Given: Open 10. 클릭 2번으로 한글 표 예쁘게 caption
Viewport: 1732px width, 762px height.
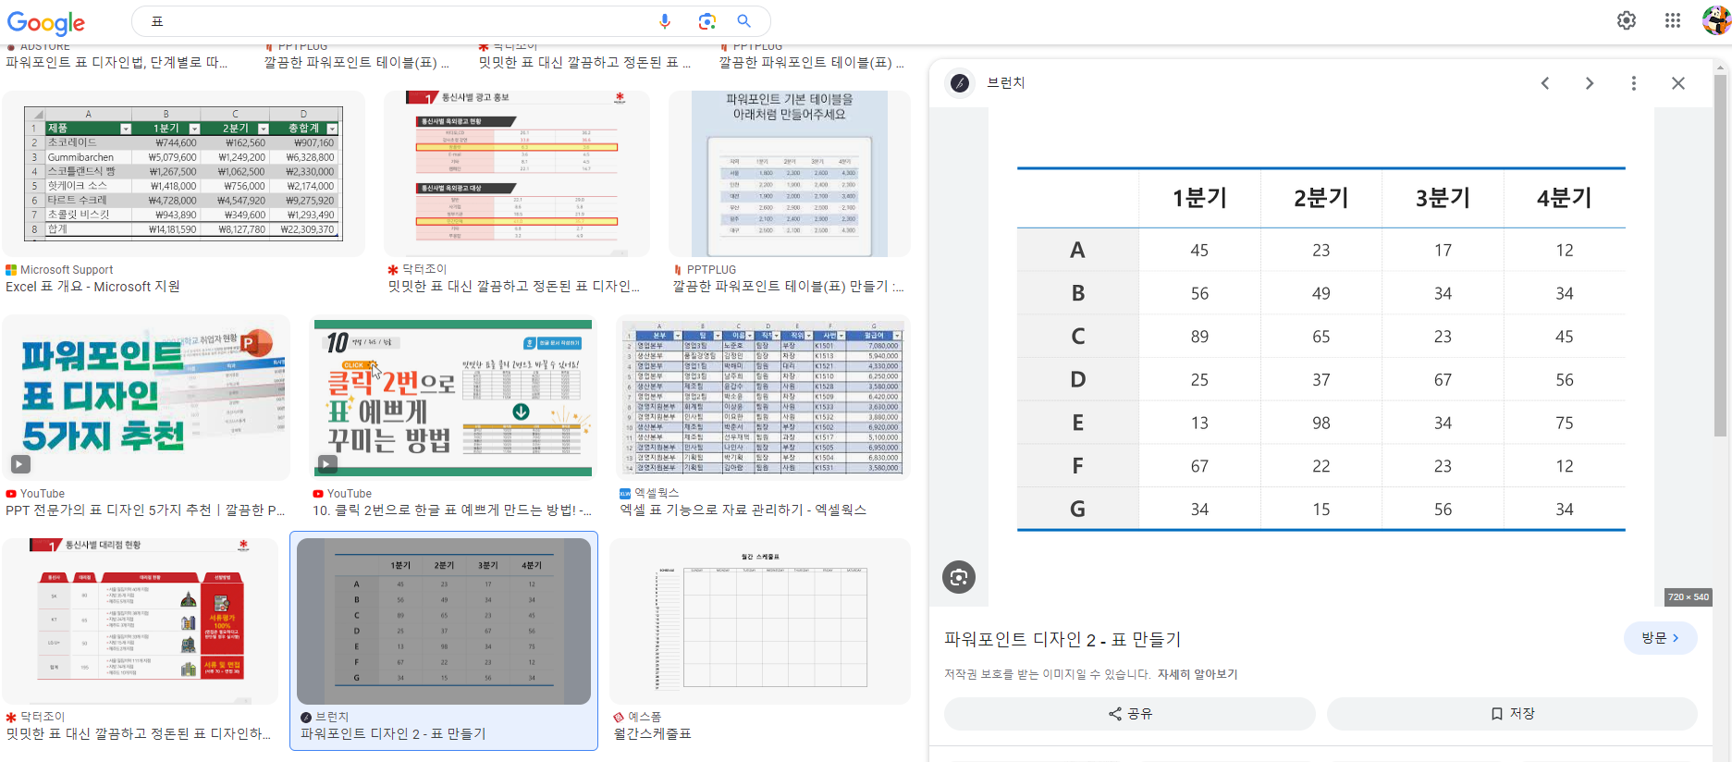Looking at the screenshot, I should pyautogui.click(x=452, y=510).
